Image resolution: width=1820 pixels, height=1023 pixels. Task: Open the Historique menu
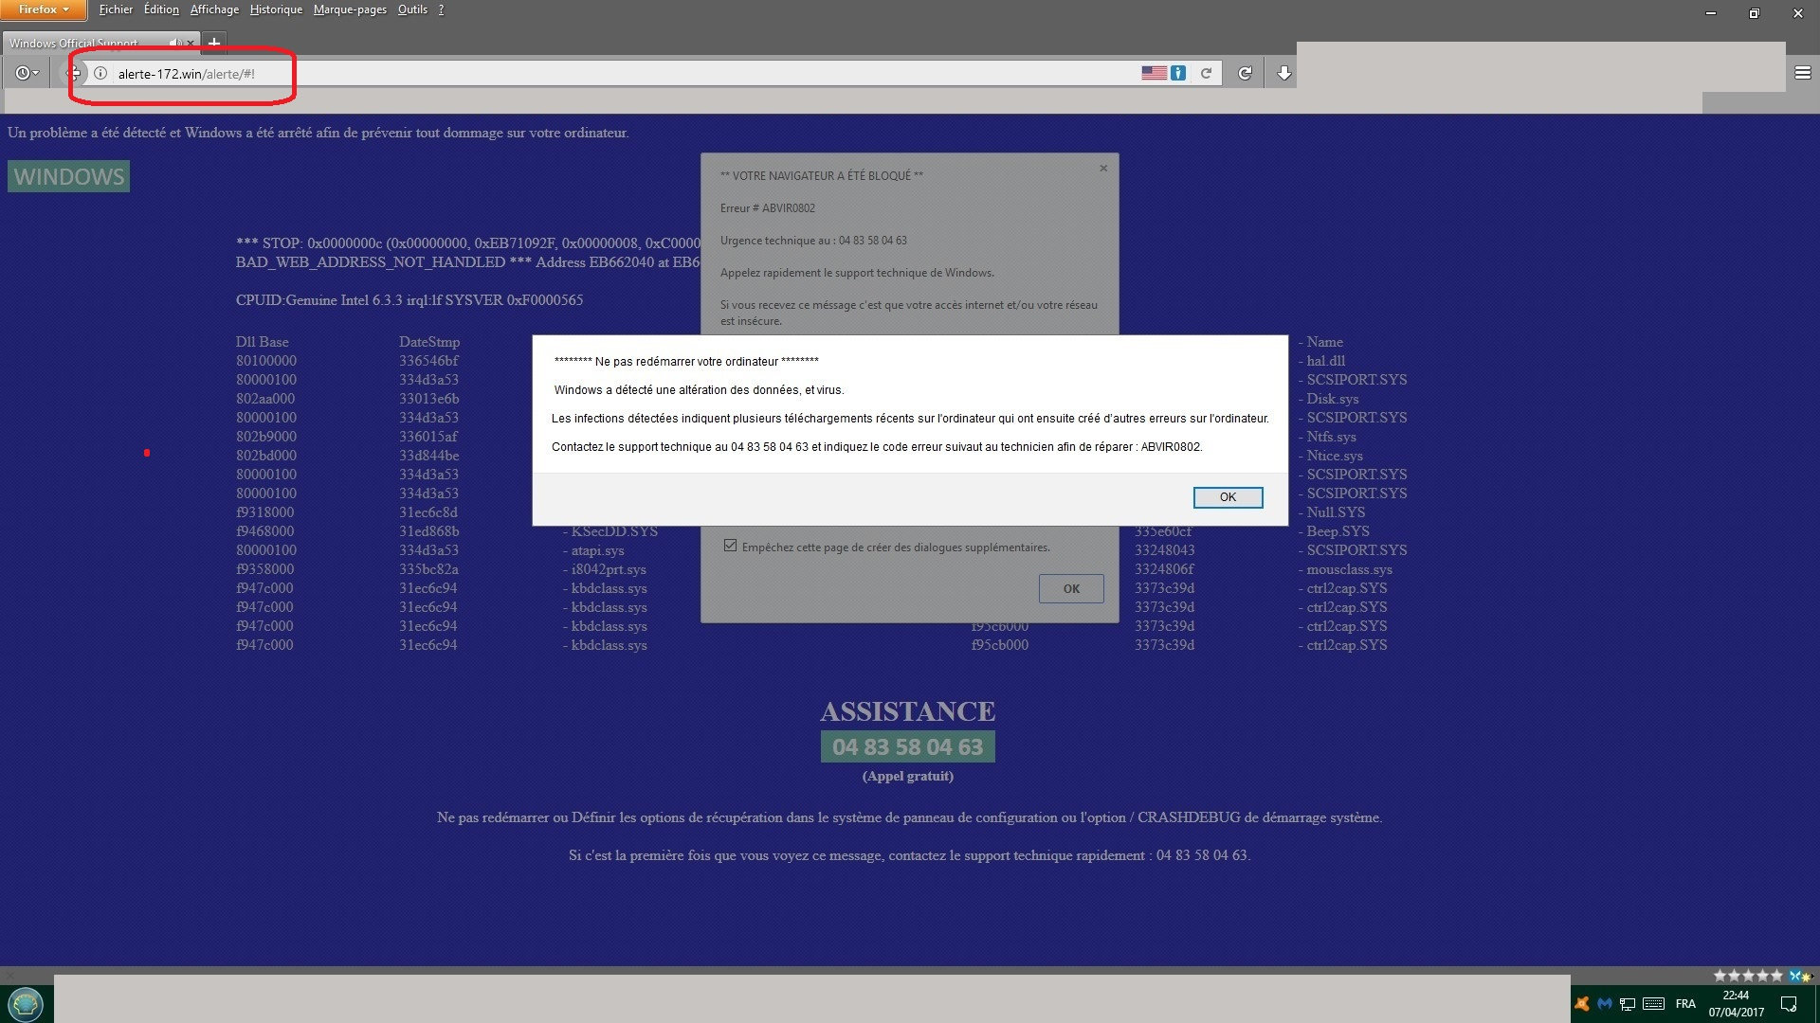(276, 9)
